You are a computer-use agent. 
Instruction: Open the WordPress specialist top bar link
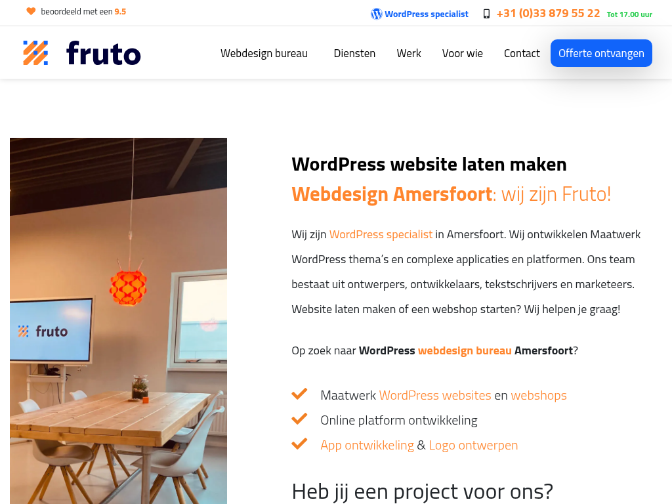(x=427, y=14)
